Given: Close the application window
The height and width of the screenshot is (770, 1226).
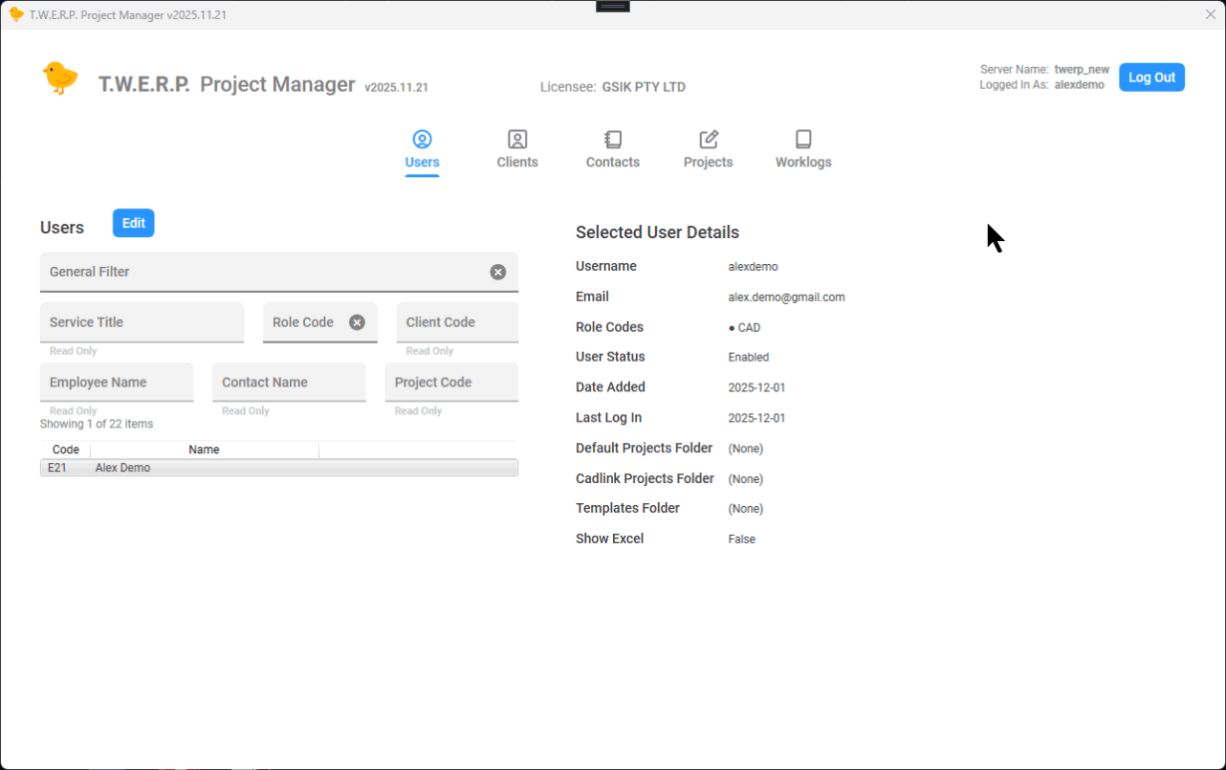Looking at the screenshot, I should [1210, 14].
